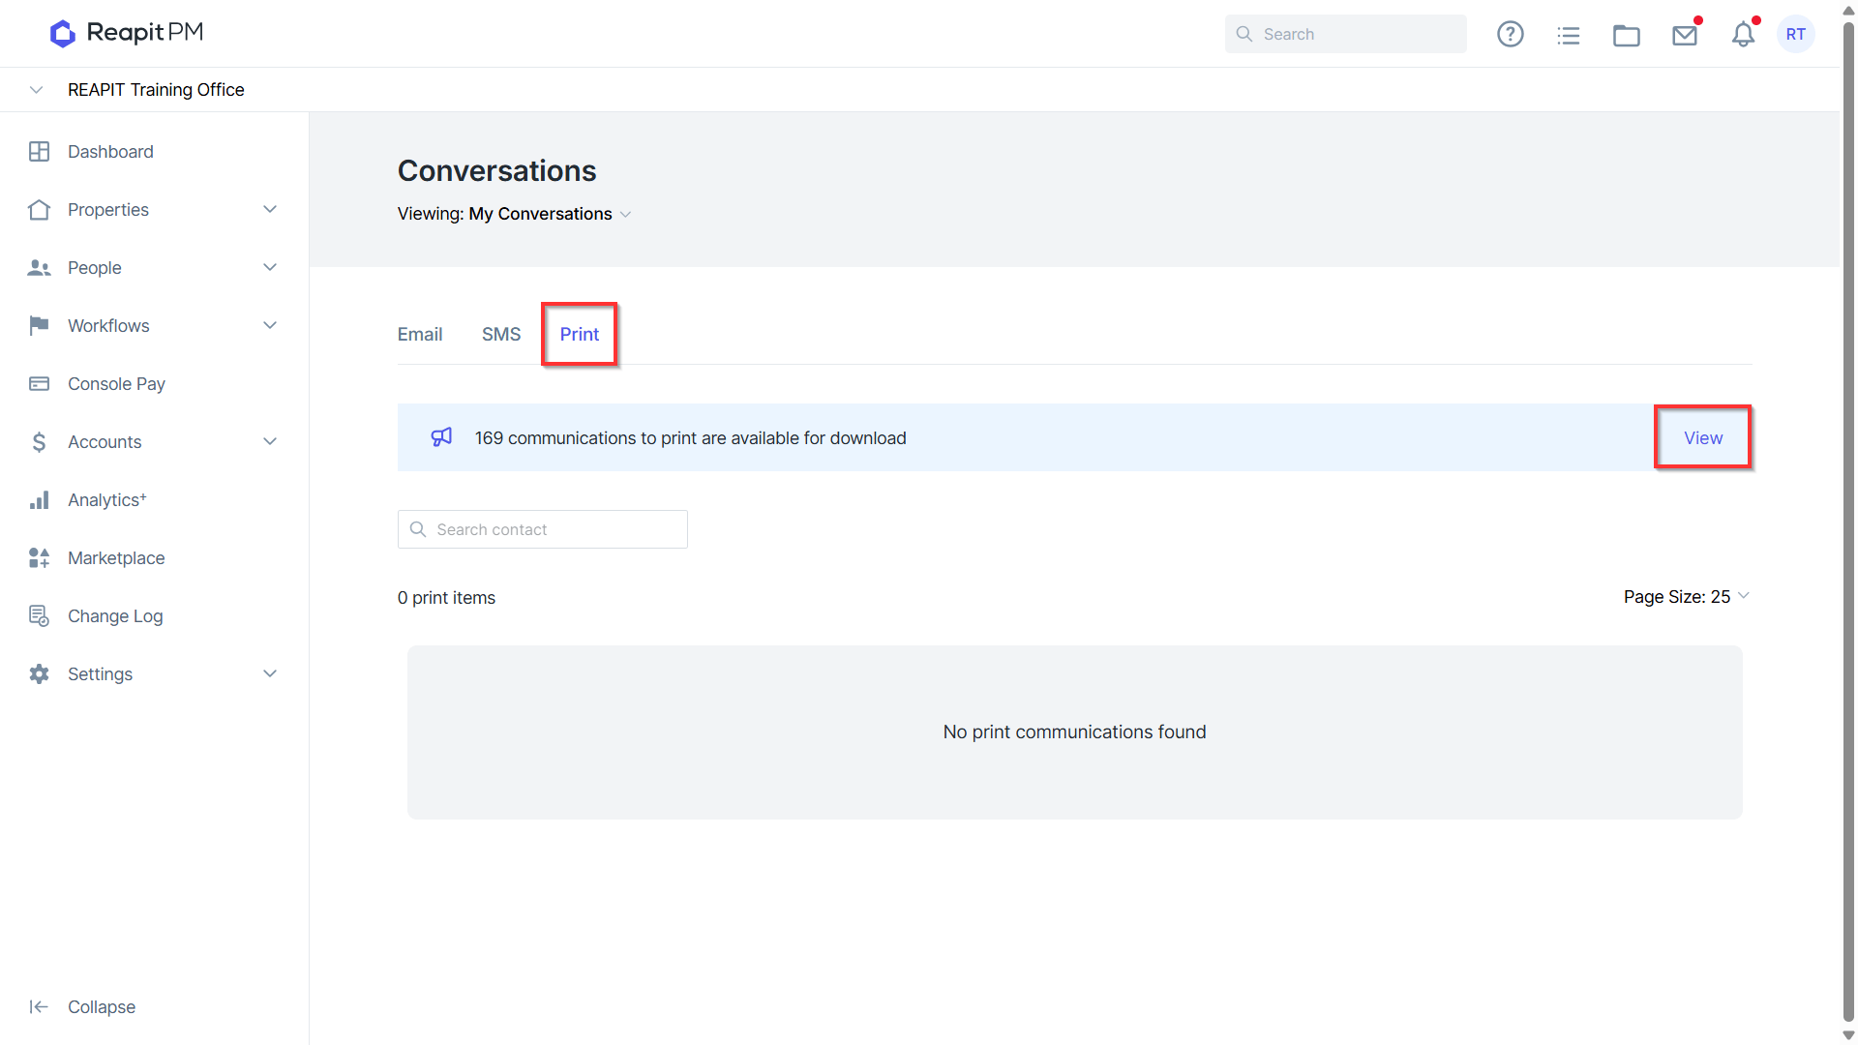Open the task list icon in header
1858x1045 pixels.
(x=1568, y=36)
